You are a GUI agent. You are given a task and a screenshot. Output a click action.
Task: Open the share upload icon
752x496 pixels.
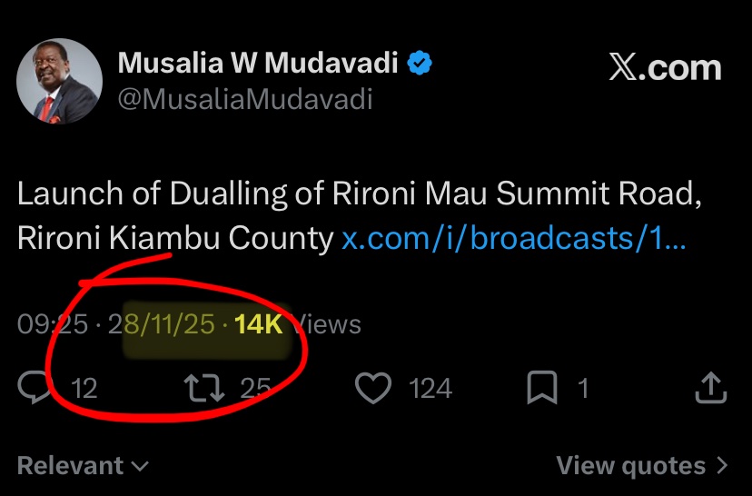pyautogui.click(x=711, y=388)
